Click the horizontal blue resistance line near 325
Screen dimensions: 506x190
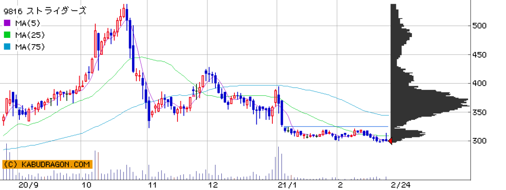coord(336,127)
